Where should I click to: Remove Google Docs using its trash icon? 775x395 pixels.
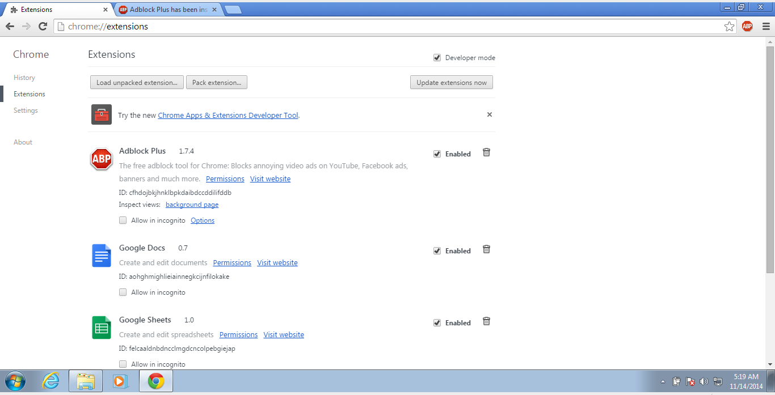click(486, 249)
